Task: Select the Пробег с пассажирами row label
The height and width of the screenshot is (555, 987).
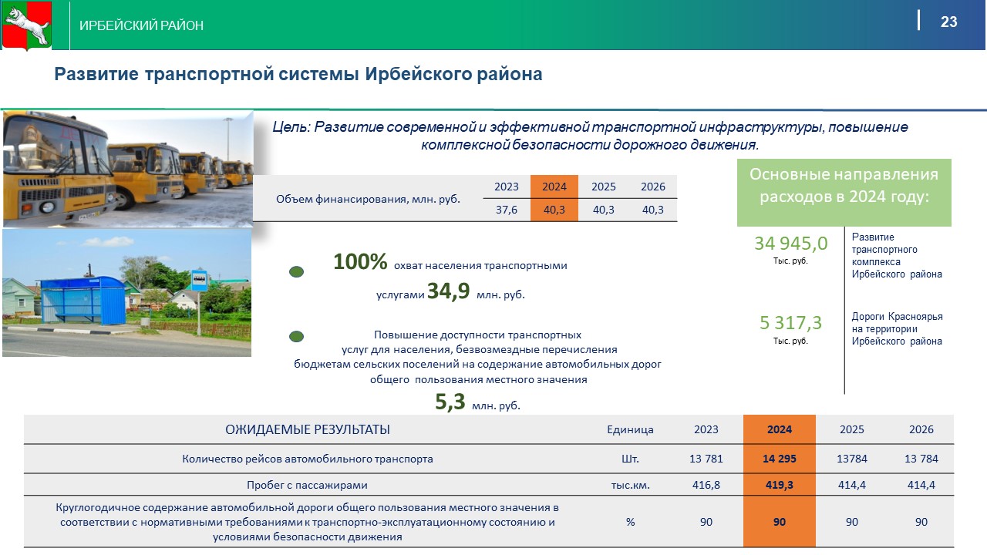Action: pyautogui.click(x=307, y=485)
